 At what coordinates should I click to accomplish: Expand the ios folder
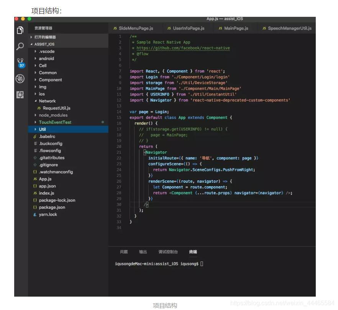pyautogui.click(x=36, y=94)
